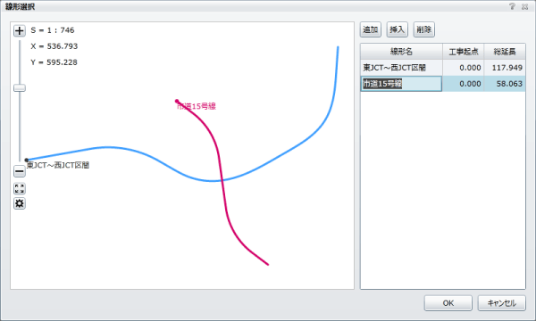Click the 市道15号線 name edit field

(x=401, y=84)
